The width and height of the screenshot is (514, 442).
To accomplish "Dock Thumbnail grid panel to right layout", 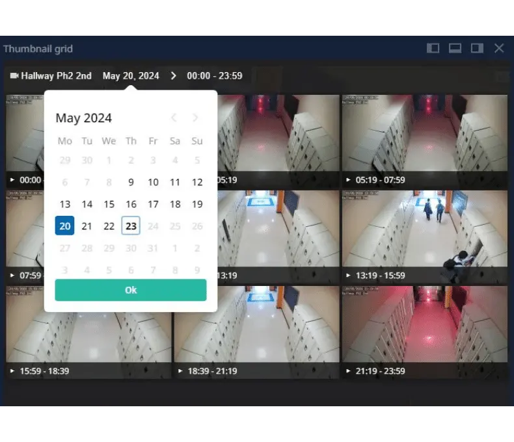I will tap(477, 49).
